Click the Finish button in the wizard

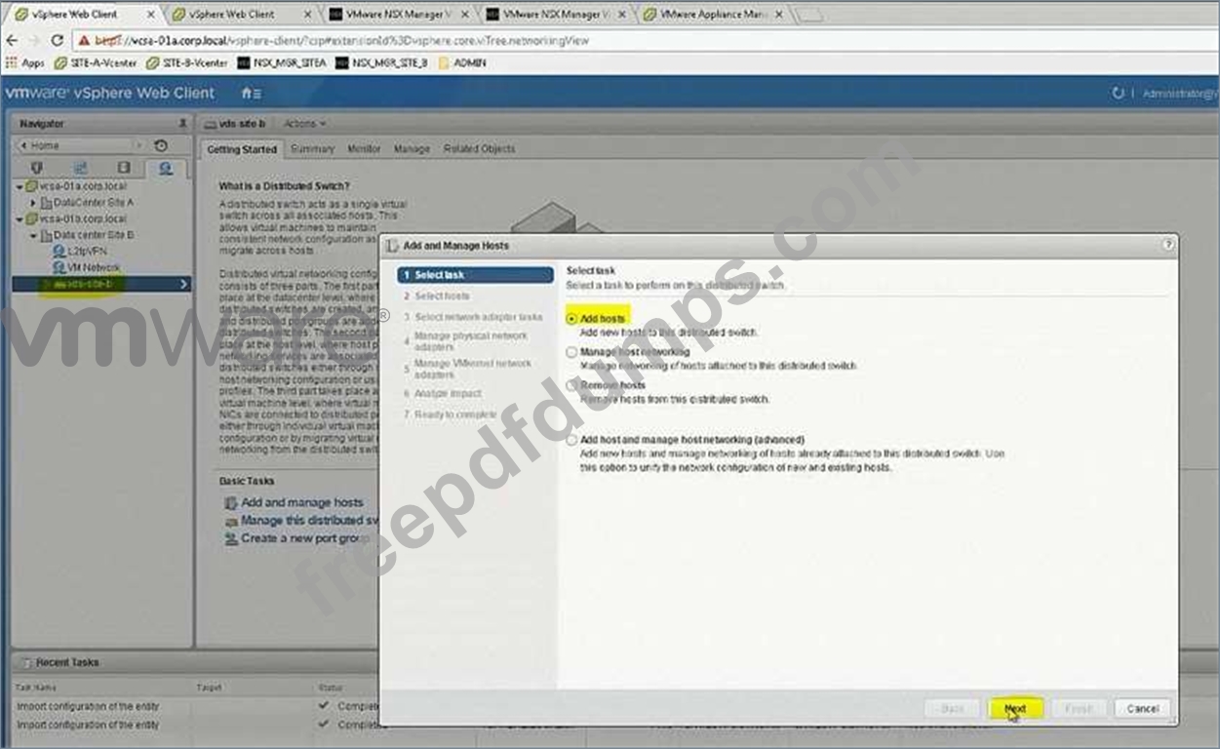[x=1079, y=709]
